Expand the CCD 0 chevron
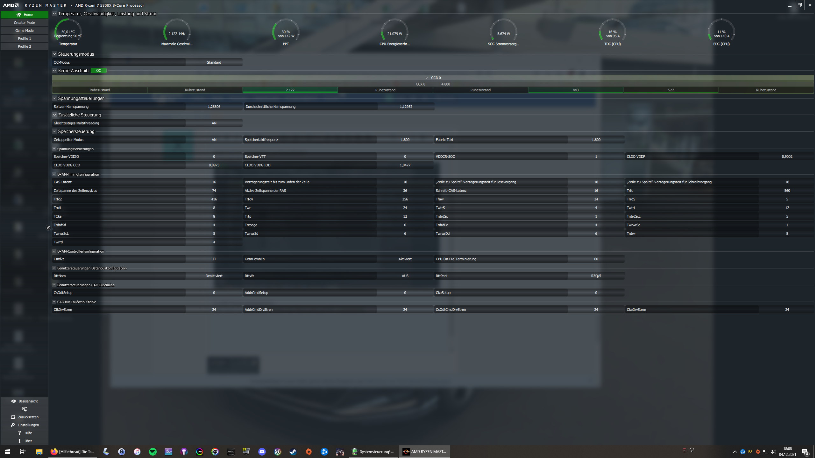 point(427,78)
